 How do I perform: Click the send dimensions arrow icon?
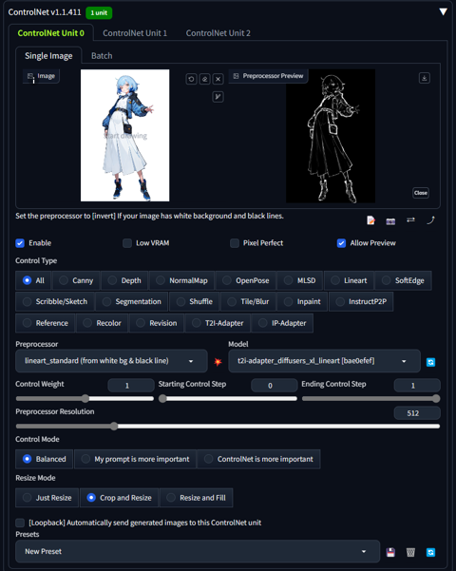431,220
